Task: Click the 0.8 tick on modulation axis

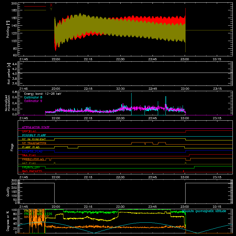Action: click(x=14, y=92)
